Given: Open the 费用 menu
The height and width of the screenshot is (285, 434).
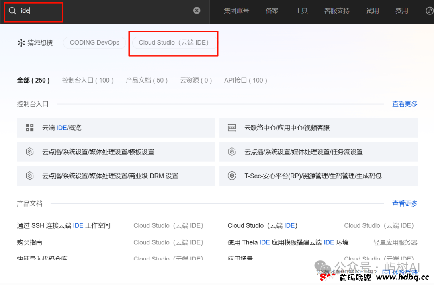Looking at the screenshot, I should 401,11.
